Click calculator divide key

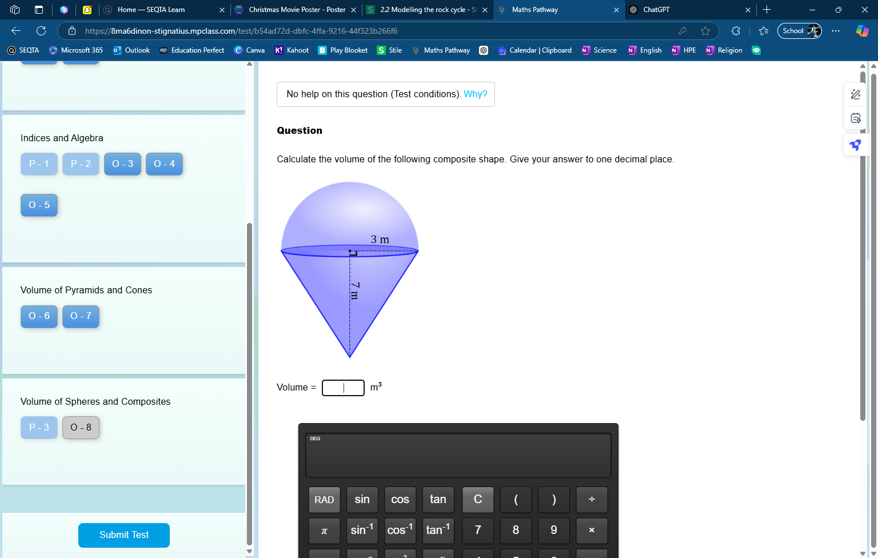point(592,500)
